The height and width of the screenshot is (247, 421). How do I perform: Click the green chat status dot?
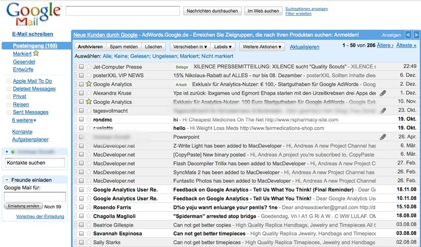(13, 152)
